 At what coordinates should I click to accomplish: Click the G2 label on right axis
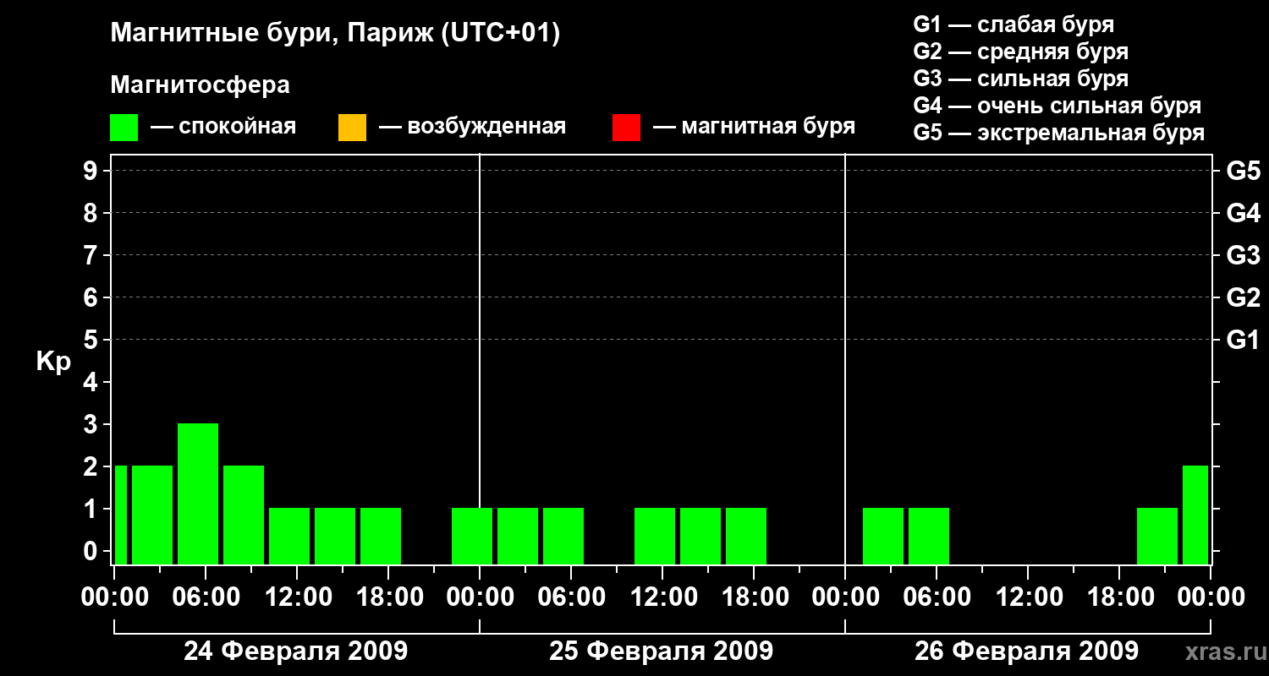[x=1243, y=297]
